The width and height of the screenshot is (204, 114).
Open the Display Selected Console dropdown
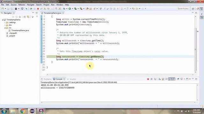coord(184,79)
